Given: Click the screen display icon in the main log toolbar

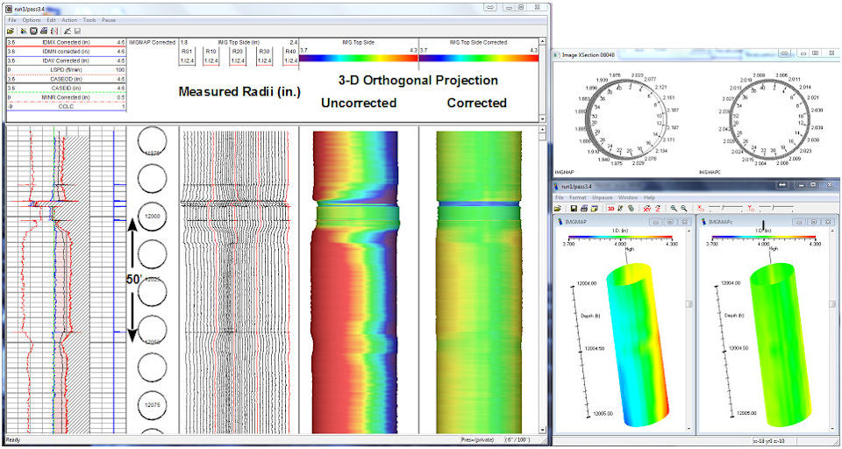Looking at the screenshot, I should click(33, 32).
